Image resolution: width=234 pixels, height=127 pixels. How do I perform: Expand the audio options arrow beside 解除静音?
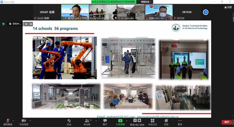click(x=13, y=120)
